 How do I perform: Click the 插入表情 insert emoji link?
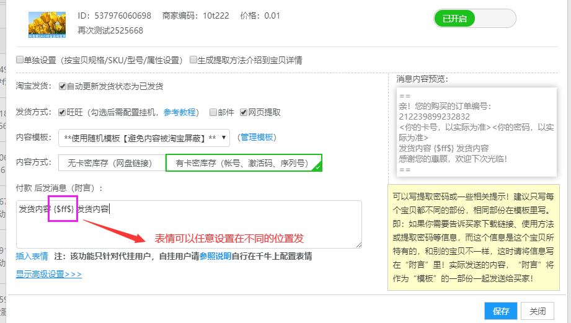click(32, 256)
